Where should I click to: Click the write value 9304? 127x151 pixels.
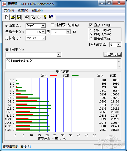(x=103, y=126)
